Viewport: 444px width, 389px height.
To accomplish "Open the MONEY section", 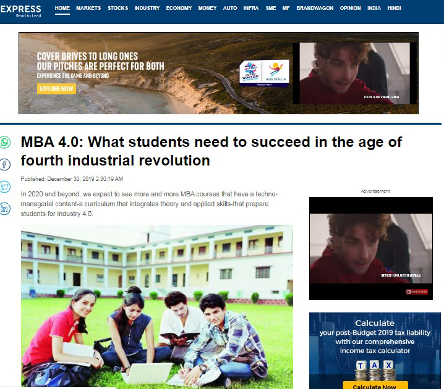I will (x=207, y=8).
